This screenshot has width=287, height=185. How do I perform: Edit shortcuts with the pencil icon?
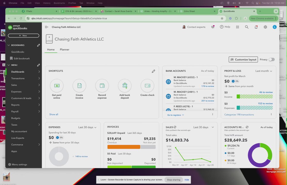click(153, 71)
